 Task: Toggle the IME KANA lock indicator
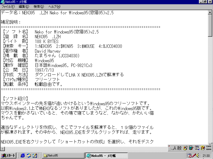[x=209, y=149]
